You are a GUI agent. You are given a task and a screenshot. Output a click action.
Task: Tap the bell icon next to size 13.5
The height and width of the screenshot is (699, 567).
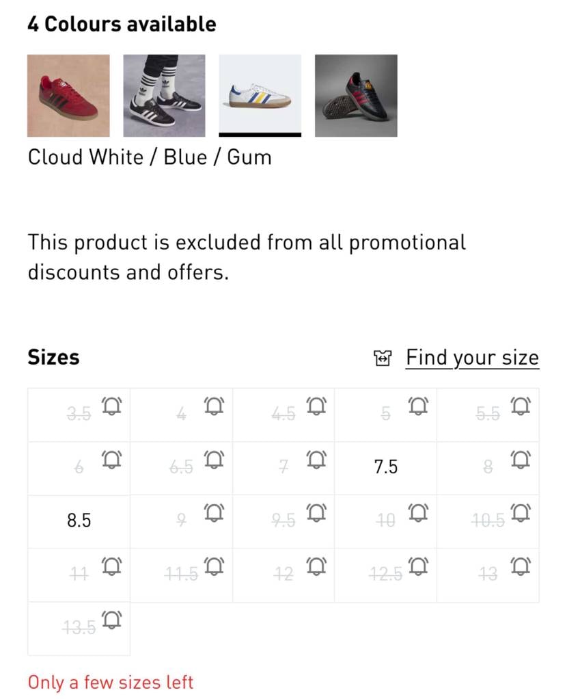click(111, 620)
